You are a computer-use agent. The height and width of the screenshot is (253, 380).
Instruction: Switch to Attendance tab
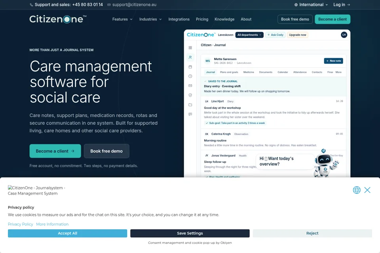click(300, 72)
